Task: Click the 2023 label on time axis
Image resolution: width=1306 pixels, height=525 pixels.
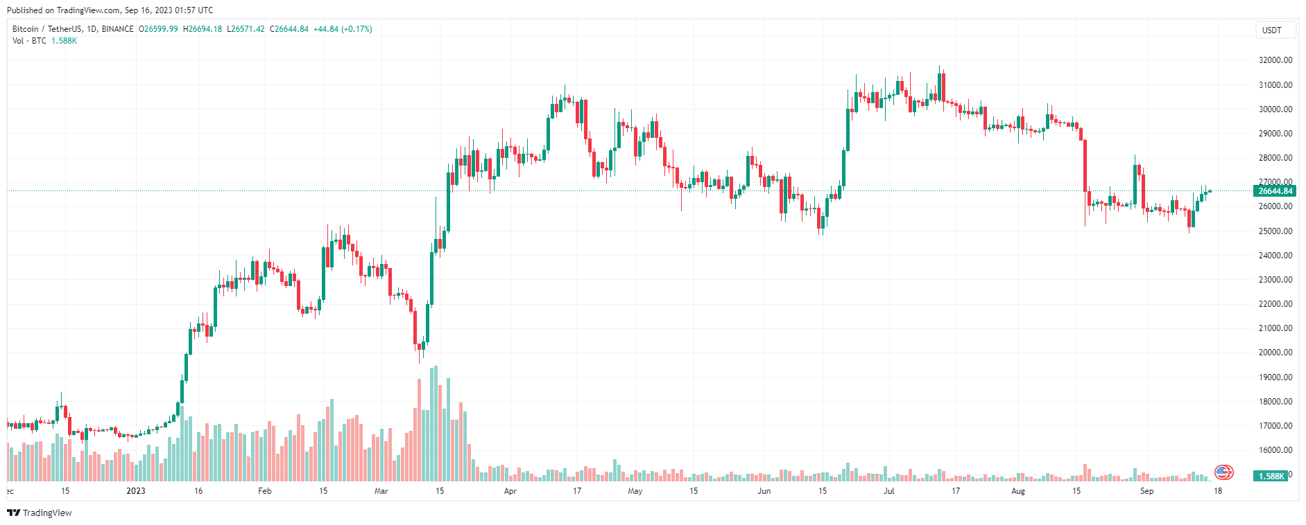Action: pyautogui.click(x=136, y=491)
